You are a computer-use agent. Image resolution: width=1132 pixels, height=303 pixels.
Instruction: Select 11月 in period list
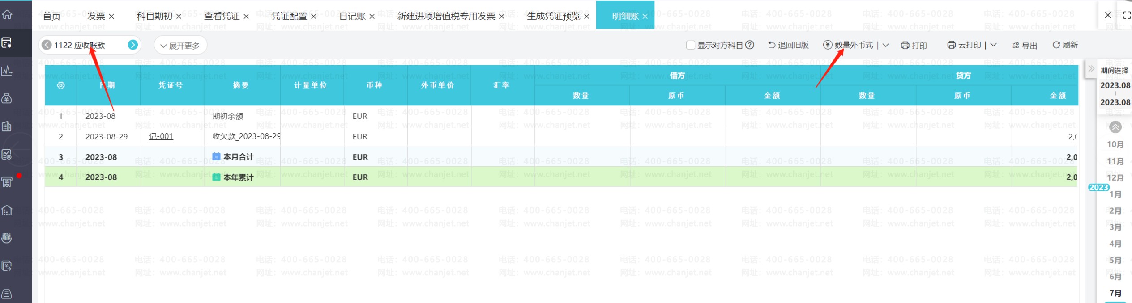(1115, 161)
